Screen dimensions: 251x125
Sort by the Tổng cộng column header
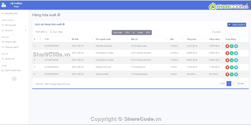tap(214, 39)
